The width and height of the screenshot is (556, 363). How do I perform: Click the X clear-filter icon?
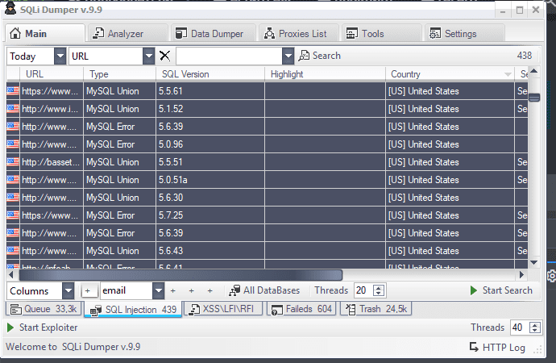pyautogui.click(x=164, y=56)
